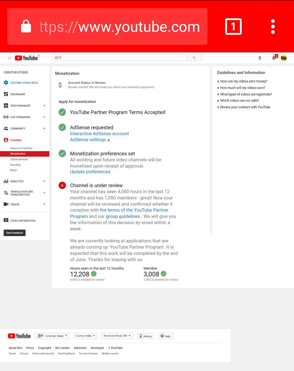Viewport: 294px width, 371px height.
Task: Open the YouTube hamburger guide menu
Action: (x=10, y=58)
